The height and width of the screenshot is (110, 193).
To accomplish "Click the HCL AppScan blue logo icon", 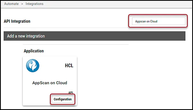I will click(x=33, y=65).
